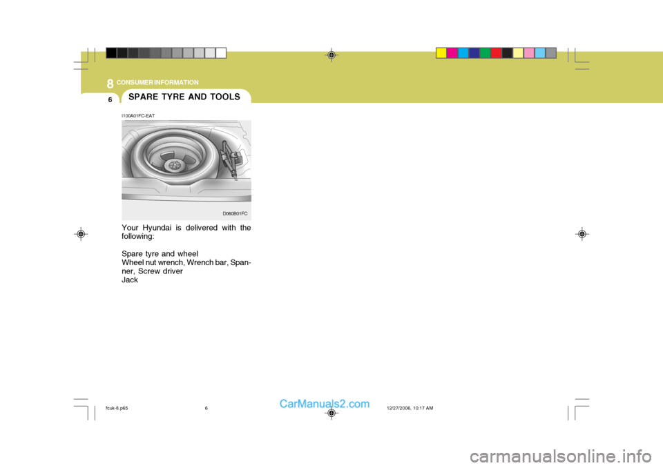
Task: Click the spare tyre trunk illustration
Action: (186, 170)
